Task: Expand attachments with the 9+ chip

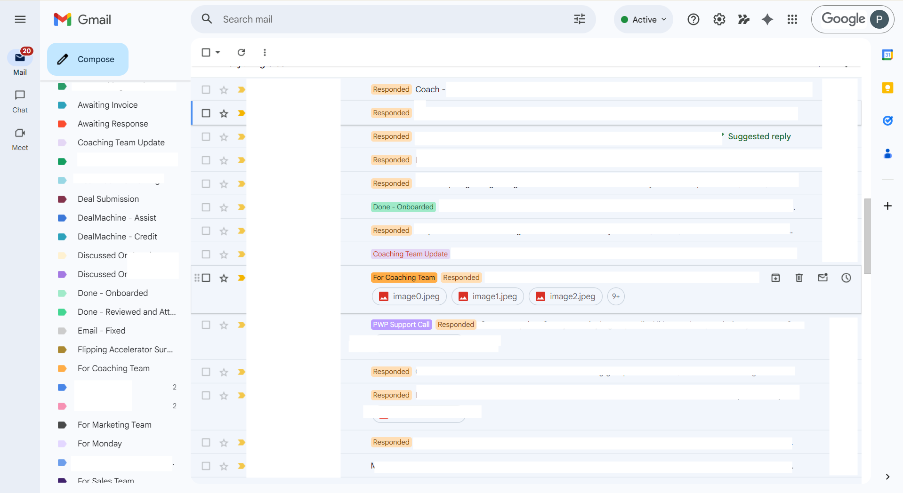Action: 616,296
